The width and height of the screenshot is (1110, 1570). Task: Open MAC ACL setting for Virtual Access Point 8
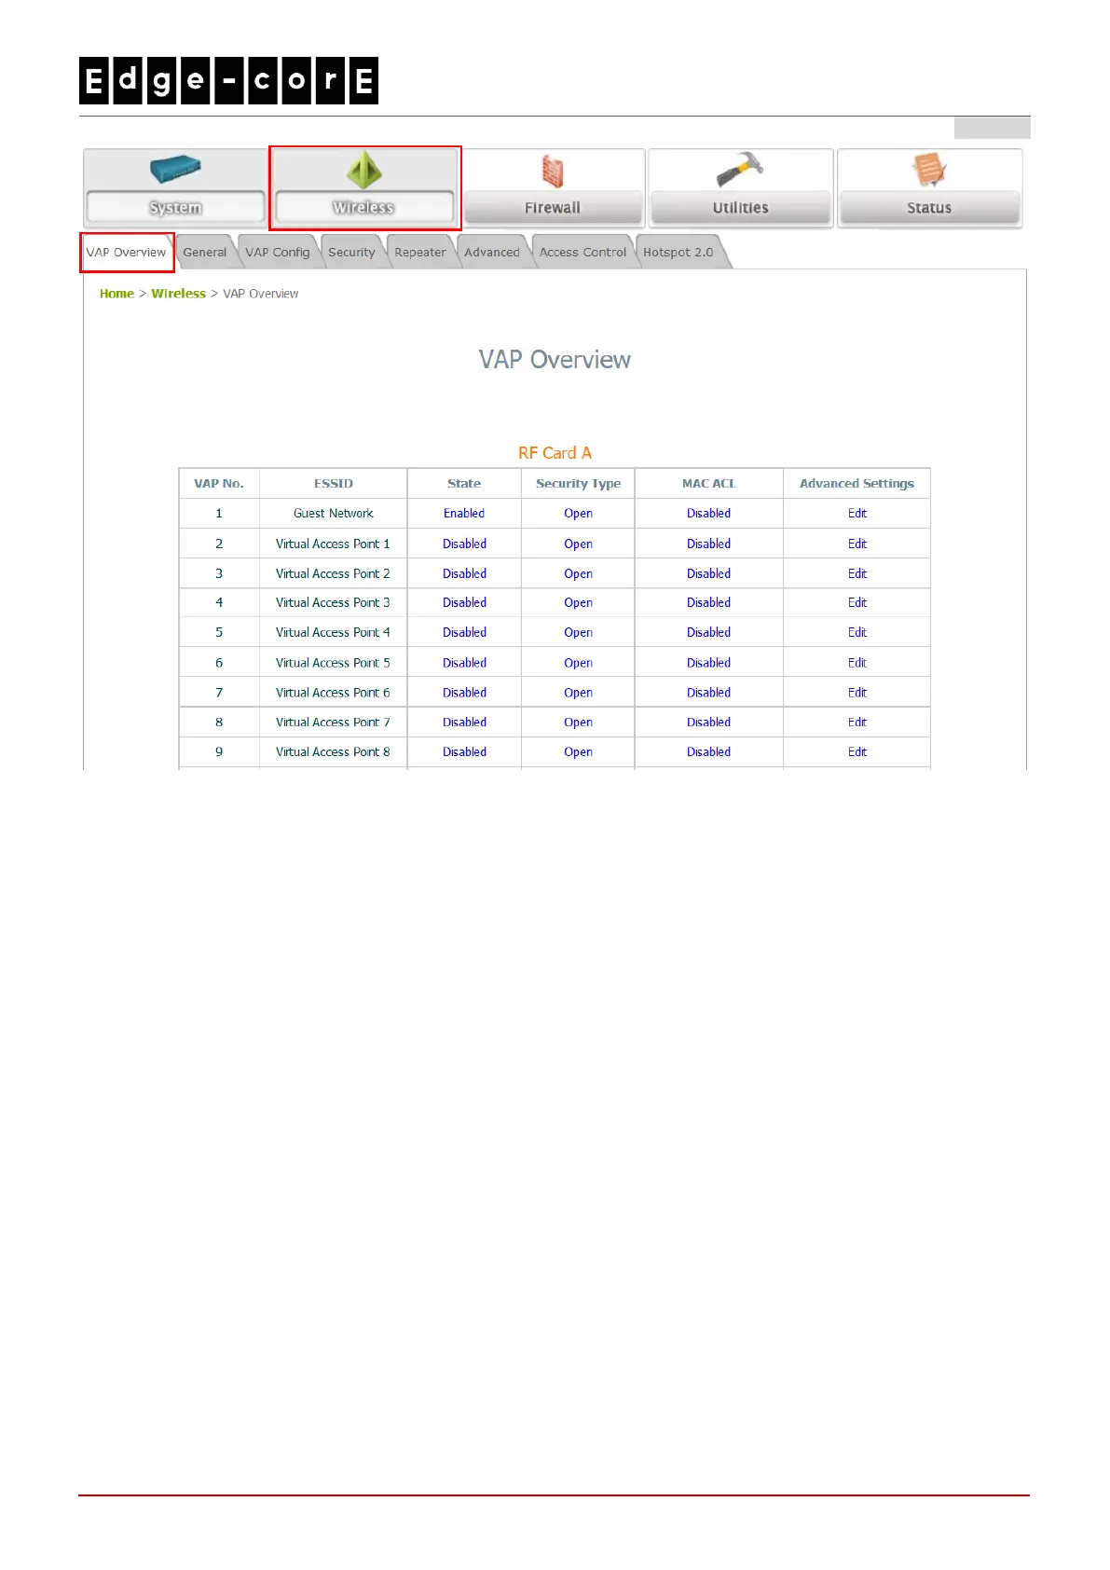point(708,752)
